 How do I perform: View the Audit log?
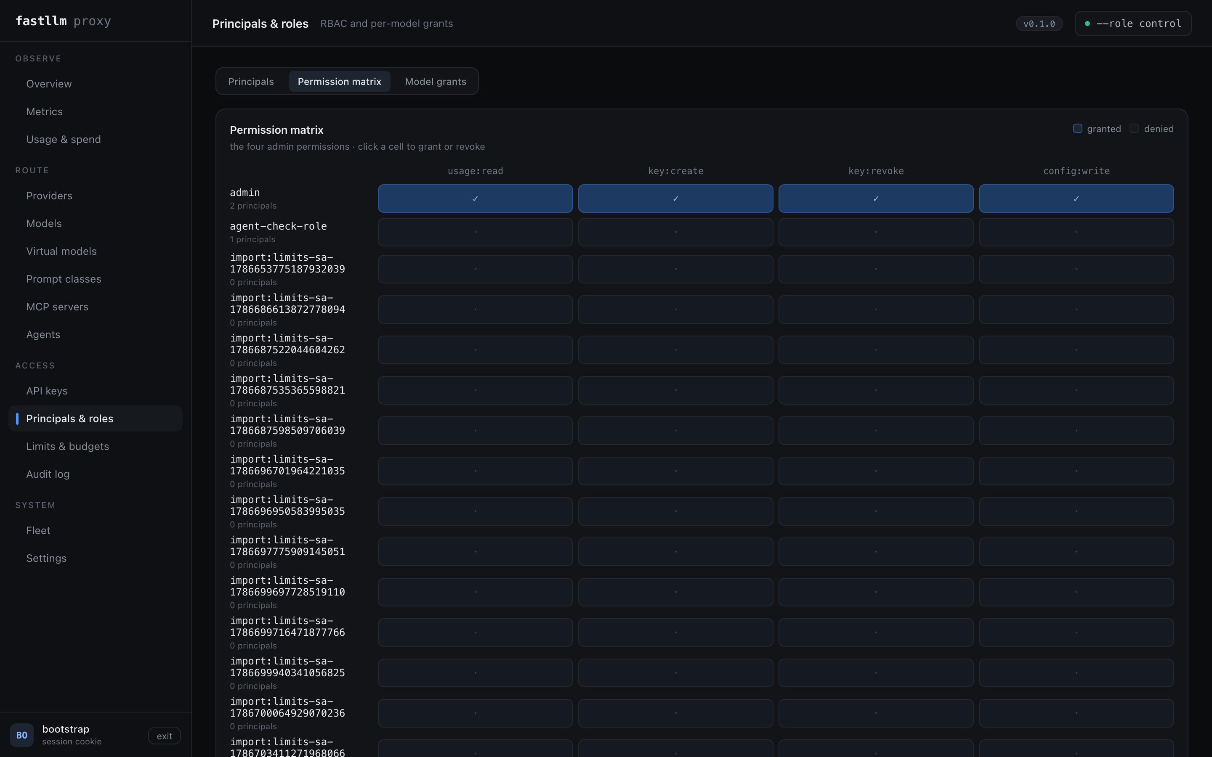(96, 474)
